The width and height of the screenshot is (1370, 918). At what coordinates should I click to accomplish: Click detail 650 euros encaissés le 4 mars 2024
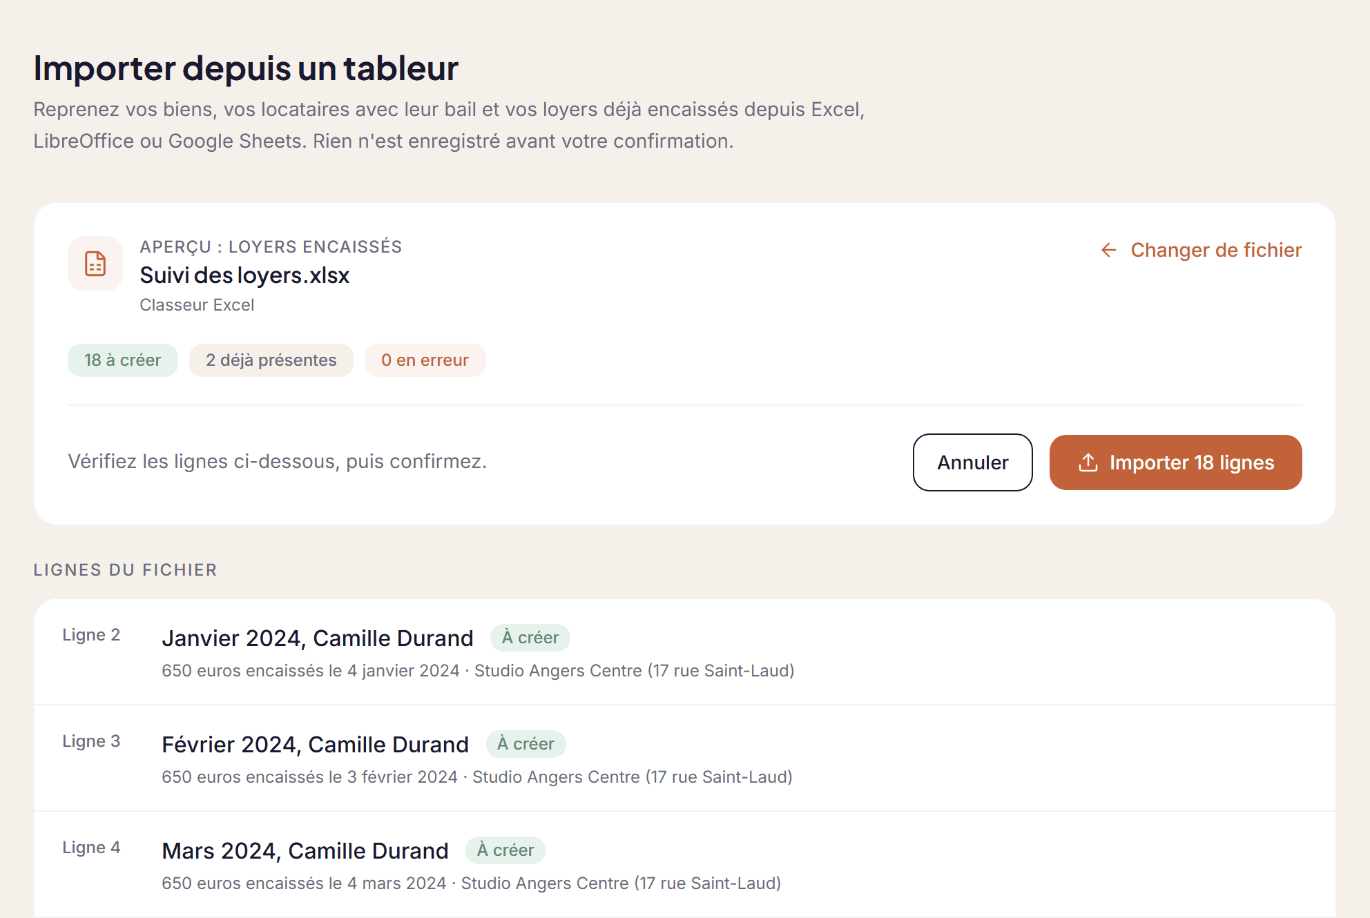tap(304, 883)
